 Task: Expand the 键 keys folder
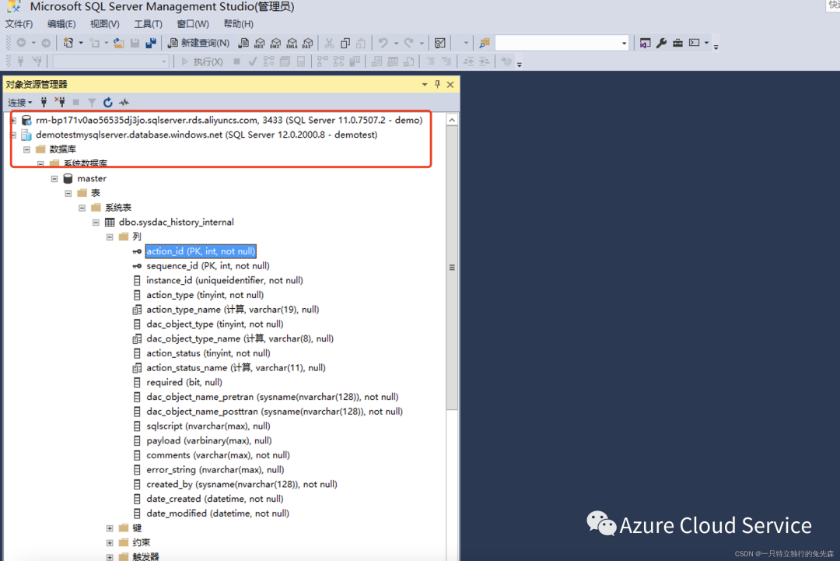pyautogui.click(x=110, y=528)
